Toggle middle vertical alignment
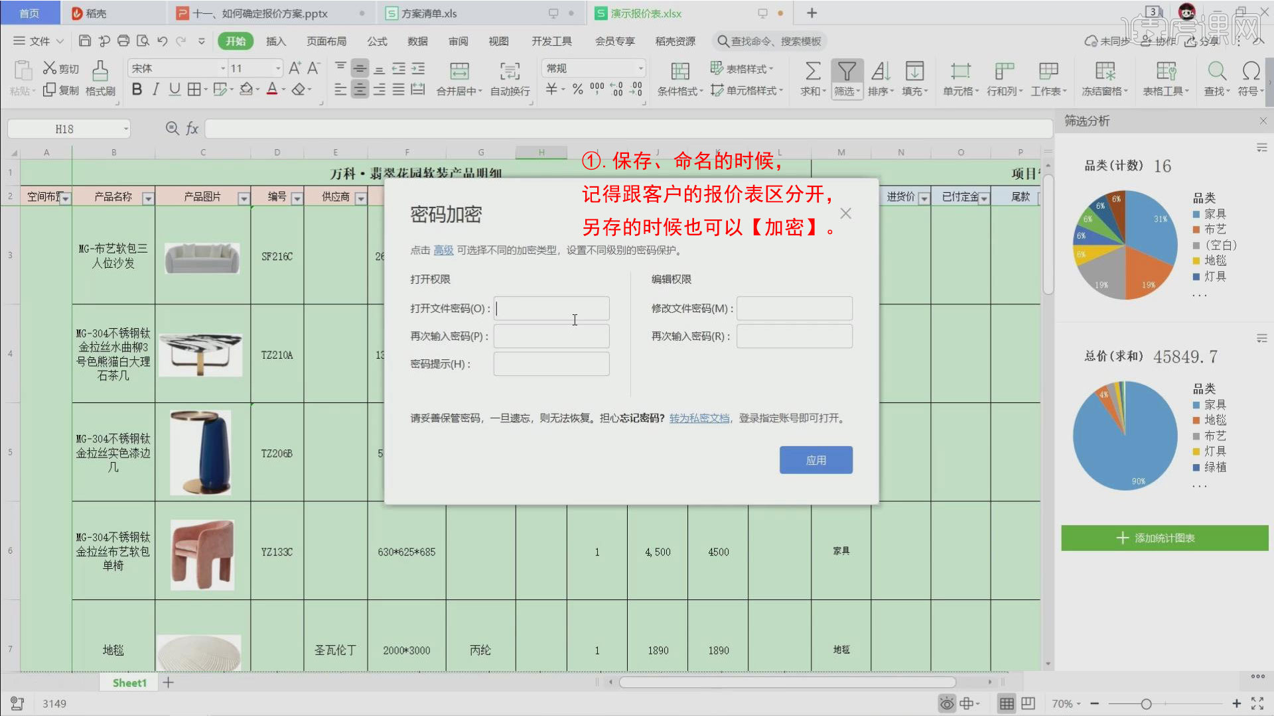The image size is (1274, 716). pyautogui.click(x=360, y=68)
